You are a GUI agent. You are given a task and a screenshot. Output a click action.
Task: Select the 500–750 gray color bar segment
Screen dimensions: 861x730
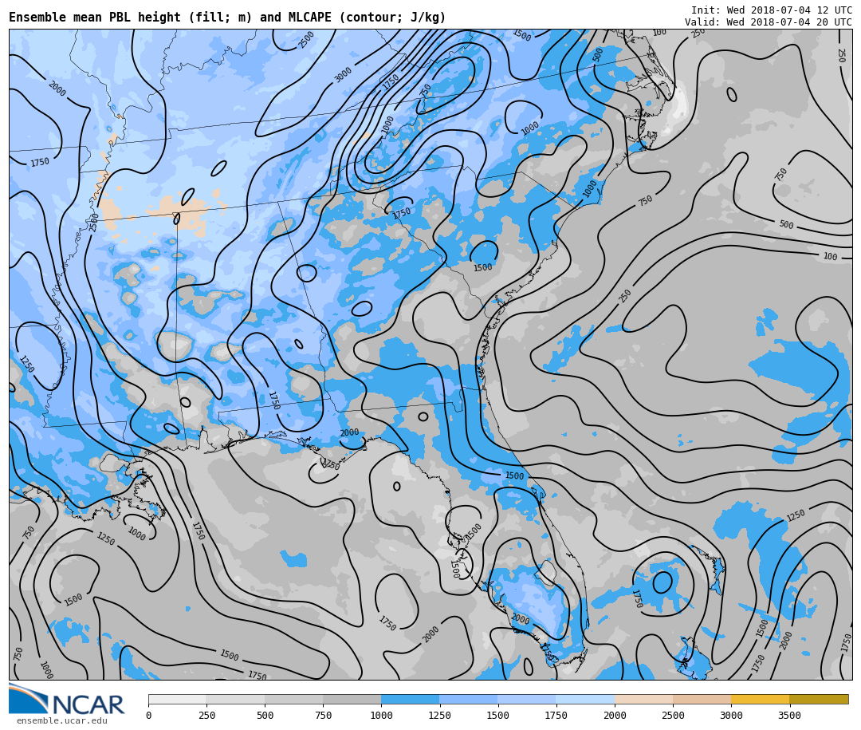pos(293,699)
